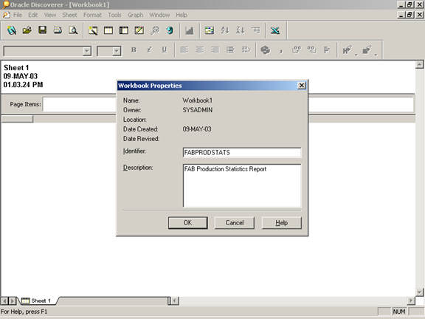
Task: Align text right
Action: click(x=215, y=50)
